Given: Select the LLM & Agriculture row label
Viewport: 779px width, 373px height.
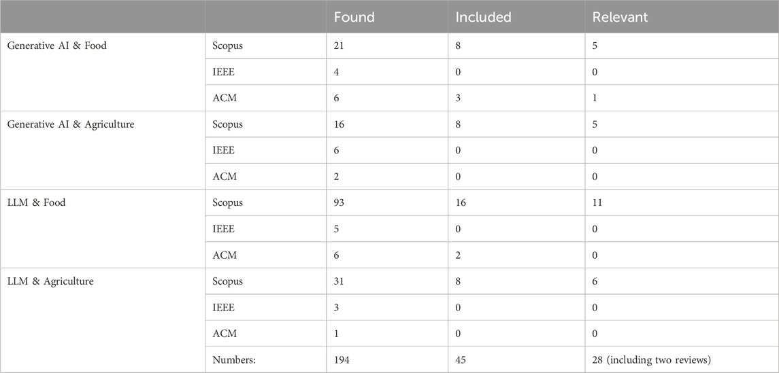Looking at the screenshot, I should pyautogui.click(x=50, y=281).
